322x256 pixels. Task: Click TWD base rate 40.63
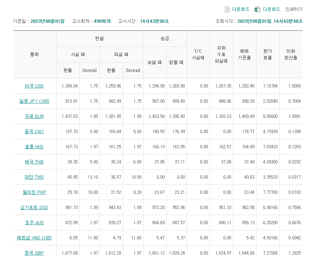[249, 177]
